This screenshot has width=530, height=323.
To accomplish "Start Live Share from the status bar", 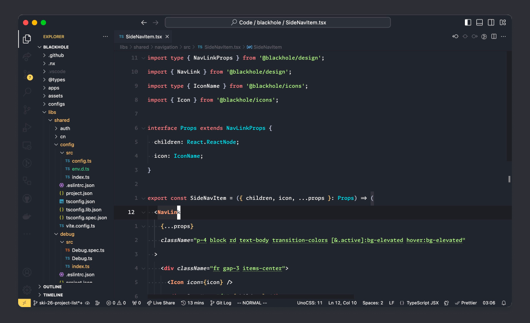I will 161,303.
